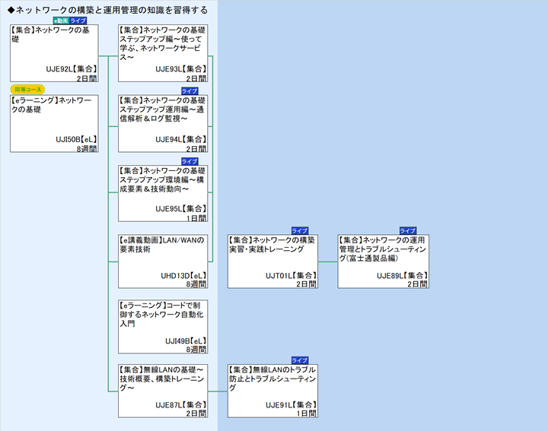Click the ライブ badge above UJE91L course

pos(300,360)
